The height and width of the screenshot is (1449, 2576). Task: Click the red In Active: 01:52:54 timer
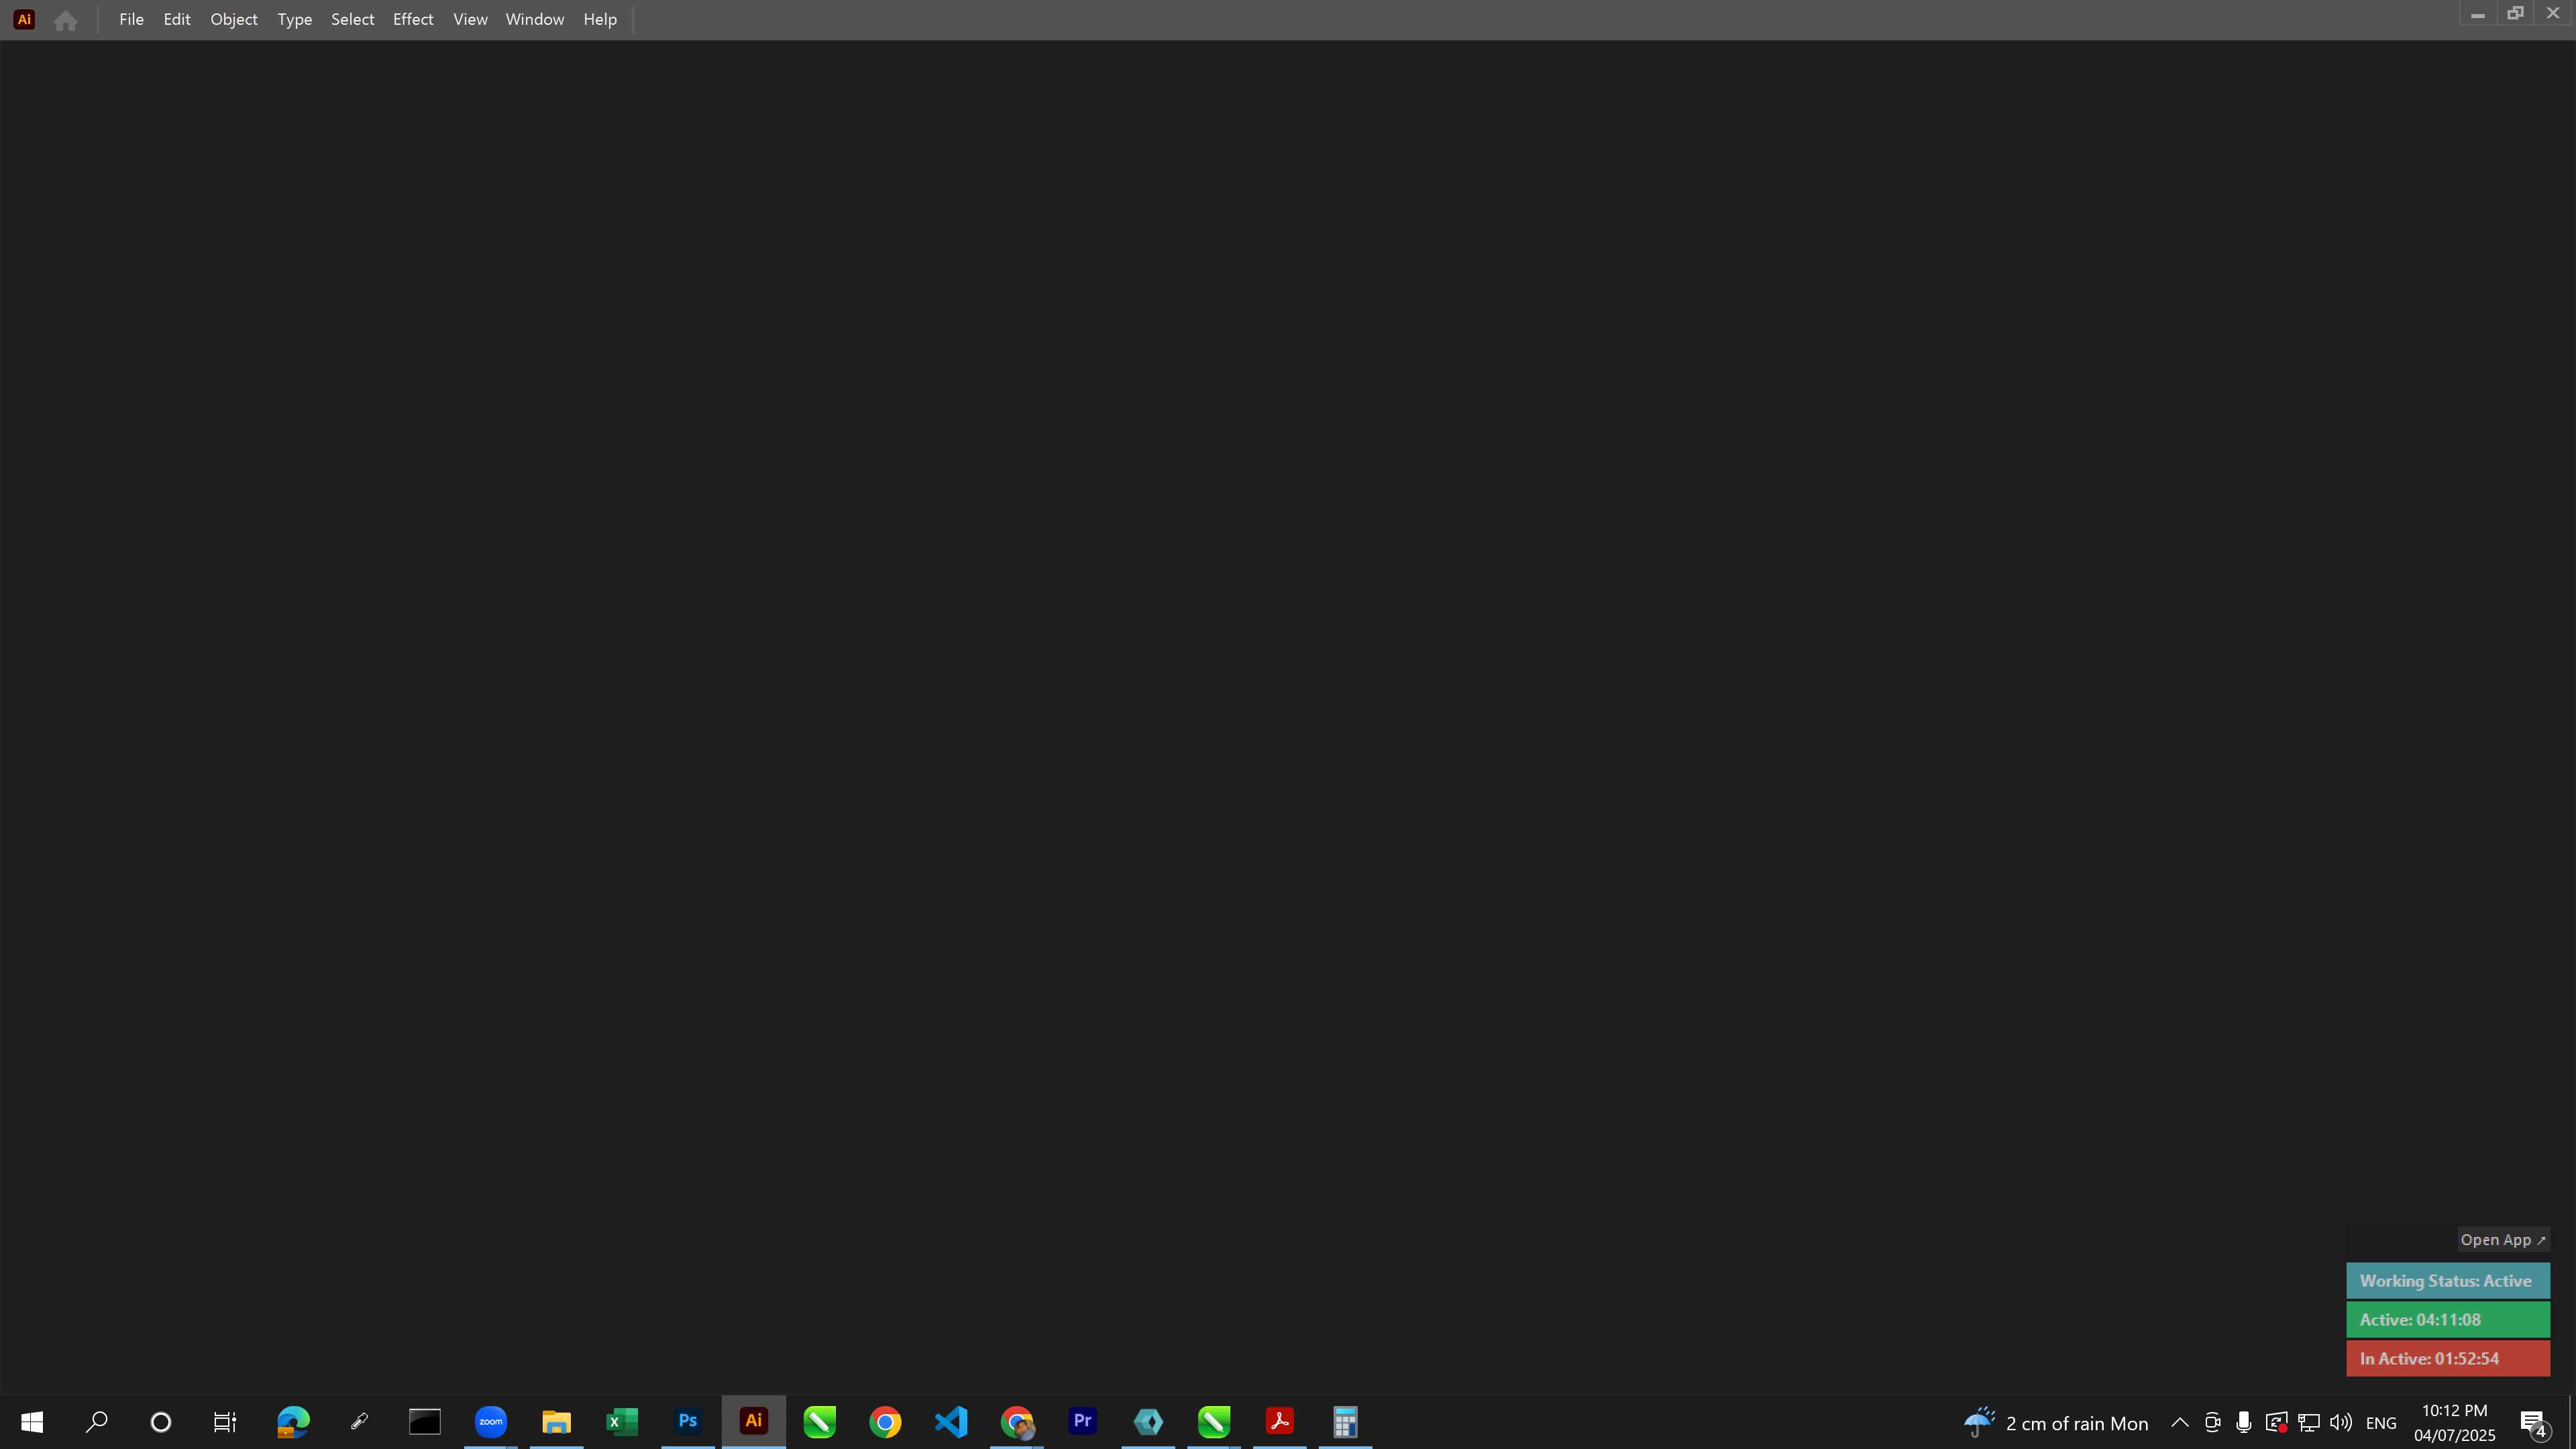(2448, 1359)
